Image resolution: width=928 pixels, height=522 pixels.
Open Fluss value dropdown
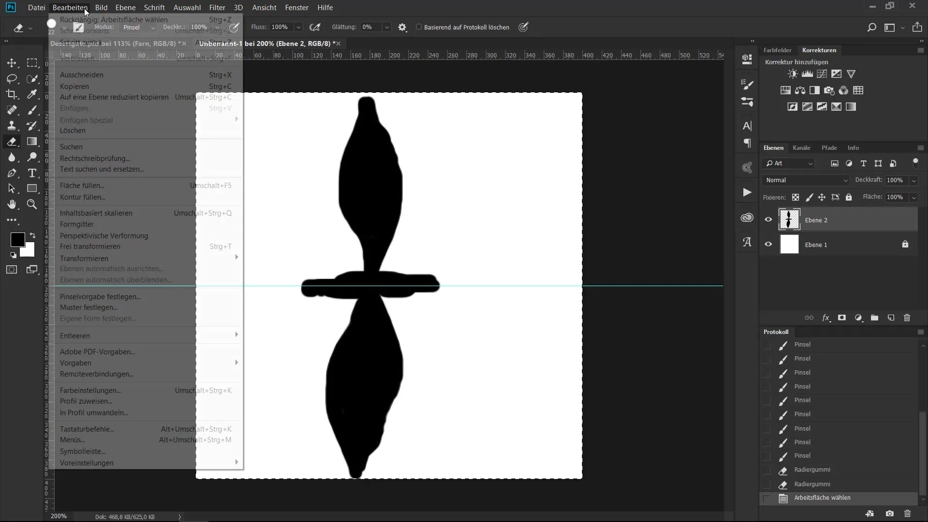click(298, 28)
